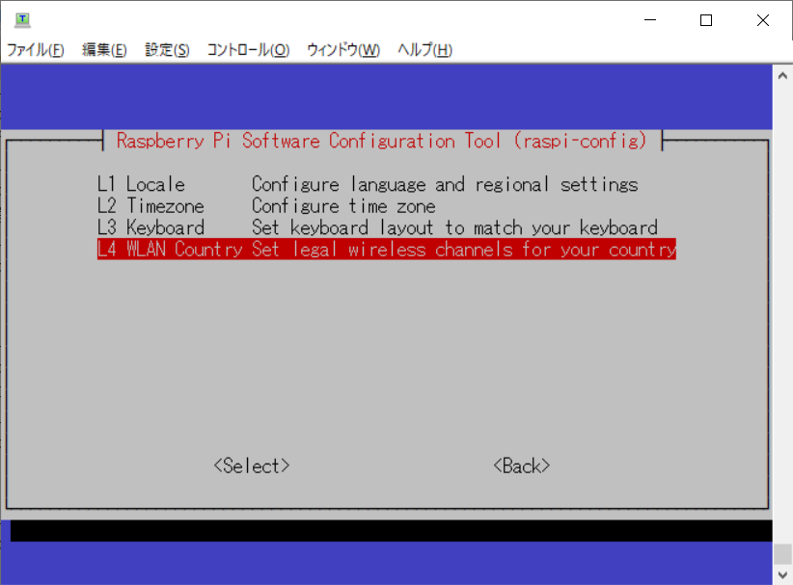Minimize the terminal window

pyautogui.click(x=650, y=20)
